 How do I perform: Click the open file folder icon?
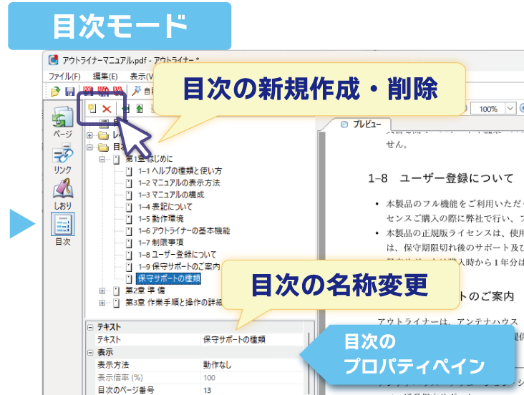click(55, 91)
